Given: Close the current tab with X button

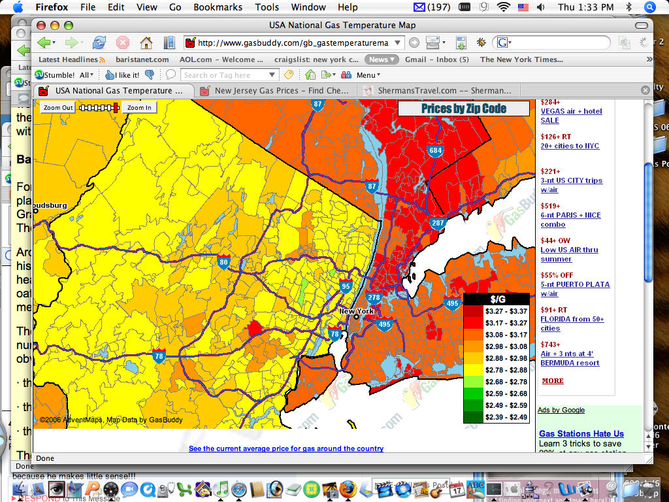Looking at the screenshot, I should [x=645, y=90].
